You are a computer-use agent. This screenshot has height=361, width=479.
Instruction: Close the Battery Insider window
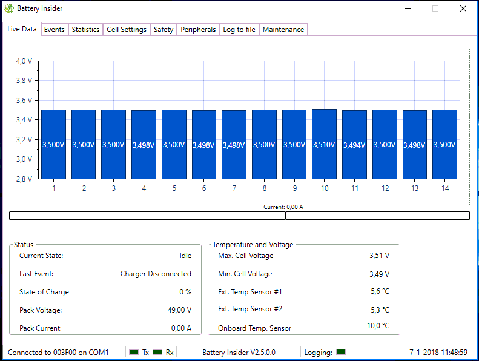[x=463, y=8]
